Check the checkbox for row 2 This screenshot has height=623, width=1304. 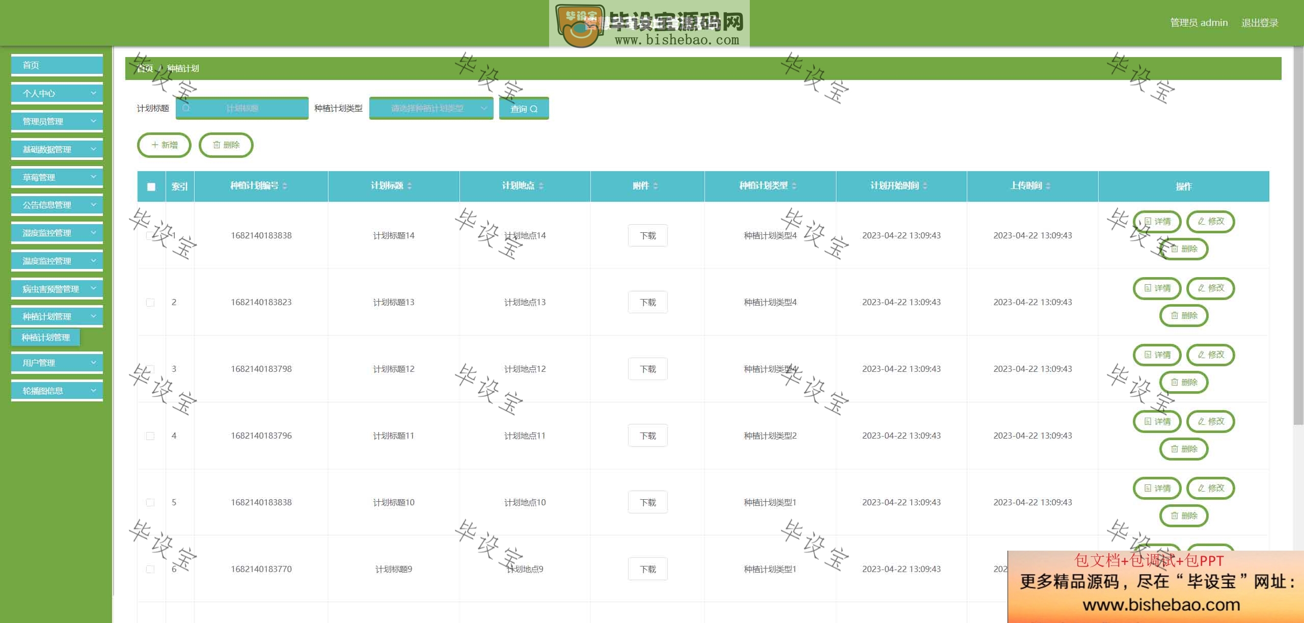point(150,303)
